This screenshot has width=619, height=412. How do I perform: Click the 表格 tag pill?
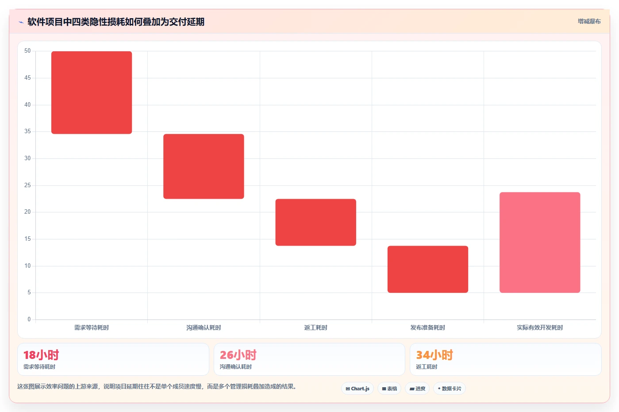pos(389,389)
